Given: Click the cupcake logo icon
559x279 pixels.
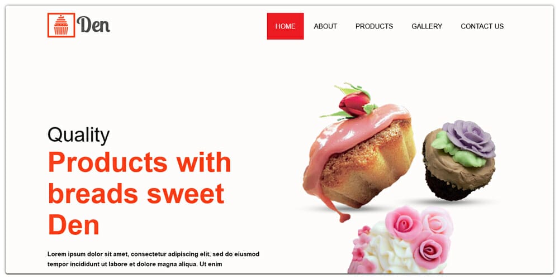Looking at the screenshot, I should tap(61, 25).
